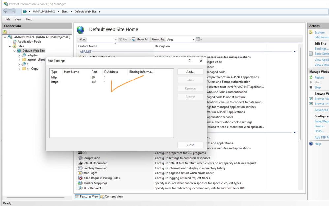Click the Filter input field
This screenshot has width=329, height=206.
coord(102,39)
